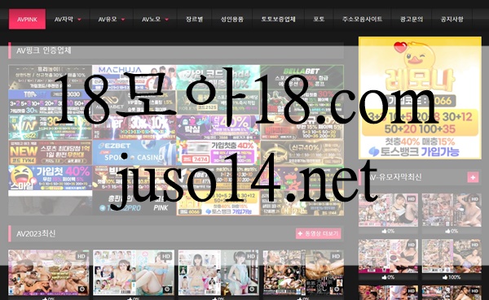Click the BELLABET banner ad

point(302,77)
